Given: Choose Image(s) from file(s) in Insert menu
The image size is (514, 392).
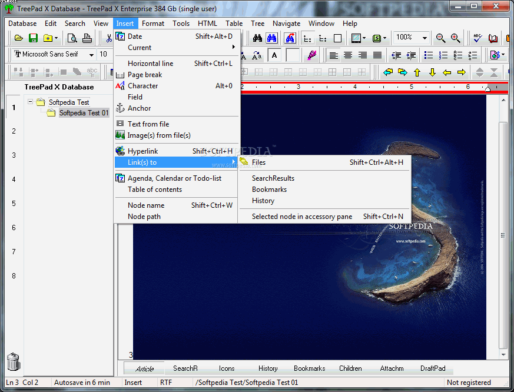Looking at the screenshot, I should click(x=177, y=135).
